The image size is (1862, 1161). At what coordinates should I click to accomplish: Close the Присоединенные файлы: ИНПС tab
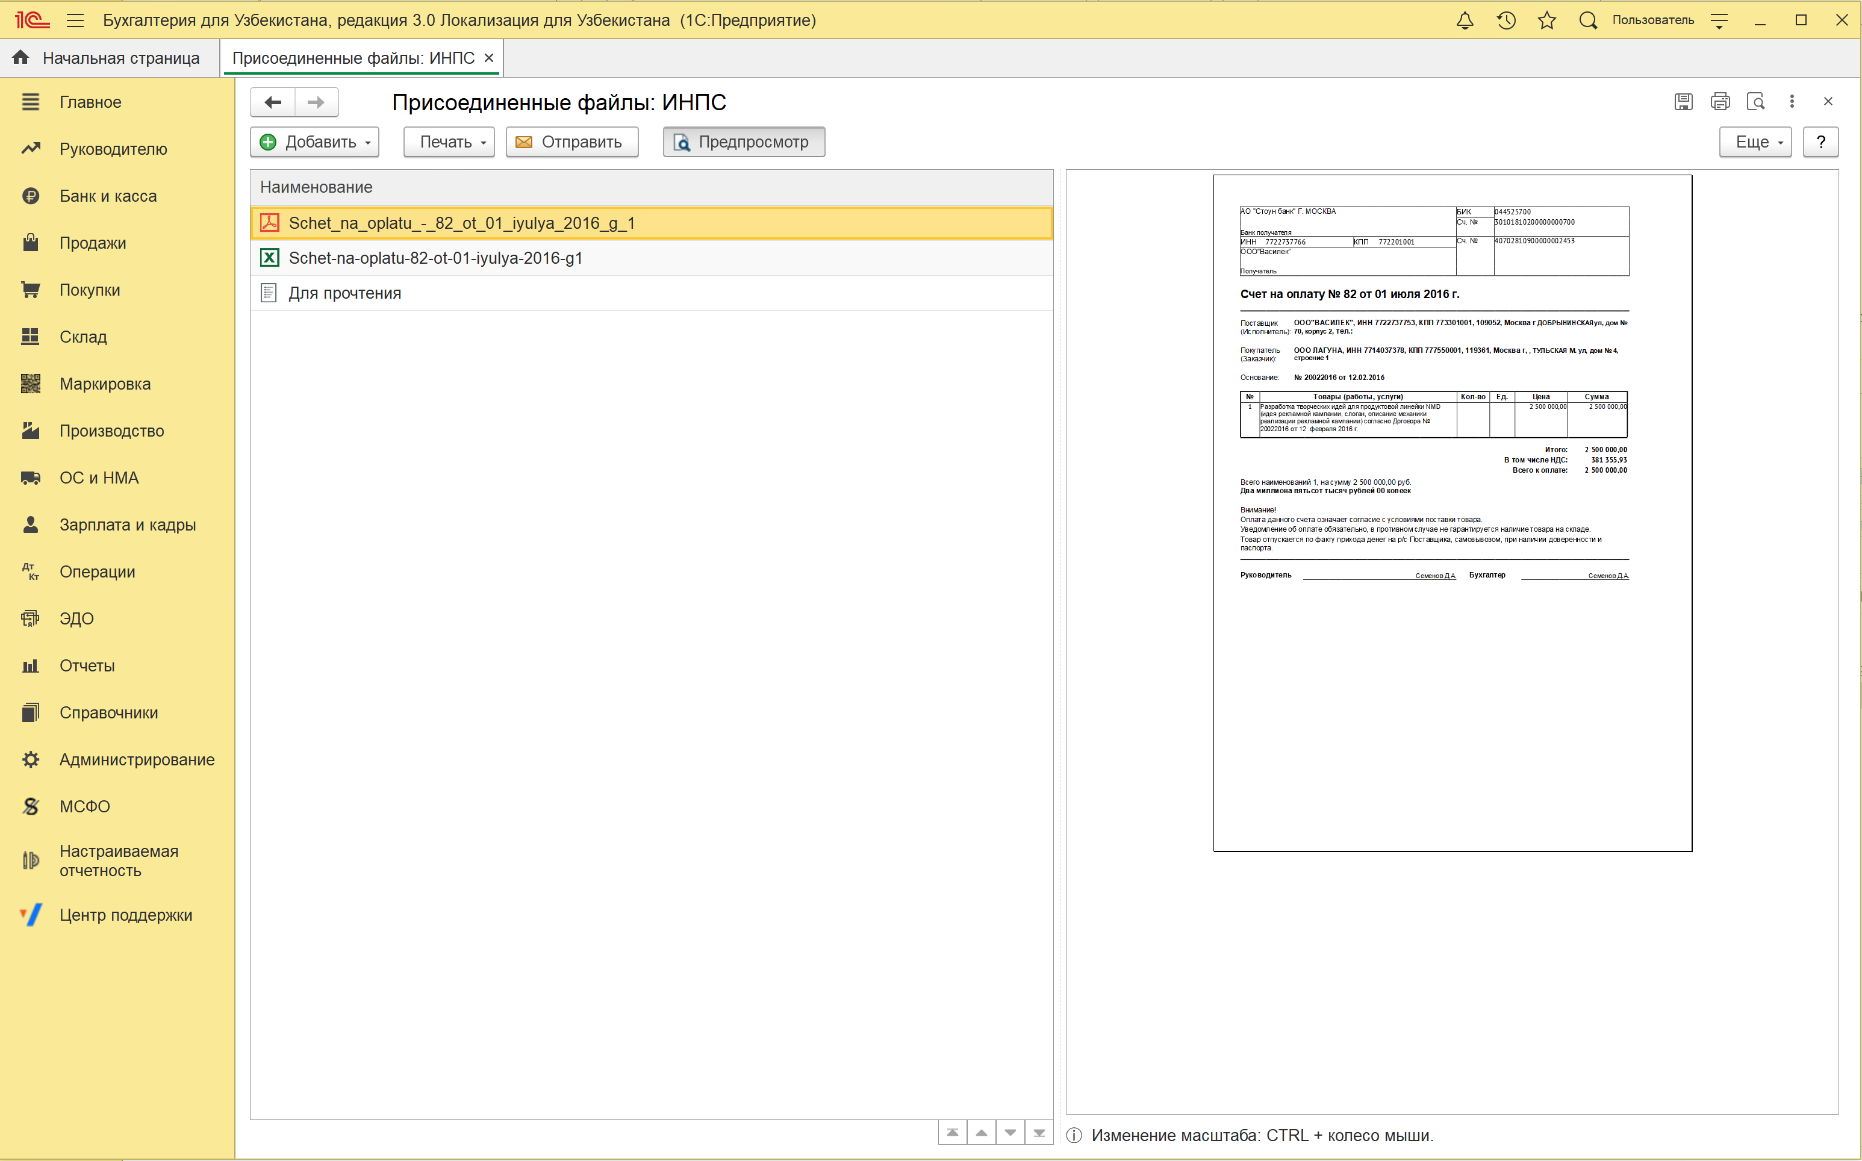coord(489,58)
